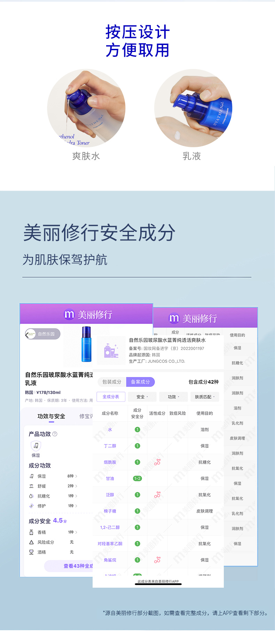Viewport: 275px width, 632px height.
Task: Open the 1,2-己二醇 ingredient link
Action: (110, 527)
